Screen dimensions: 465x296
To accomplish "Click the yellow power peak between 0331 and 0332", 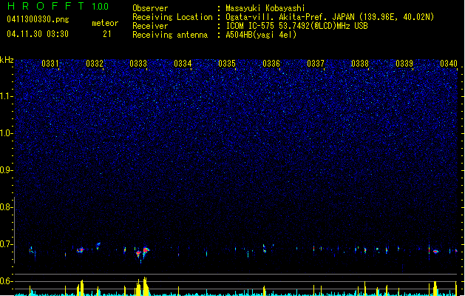I will pyautogui.click(x=81, y=288).
